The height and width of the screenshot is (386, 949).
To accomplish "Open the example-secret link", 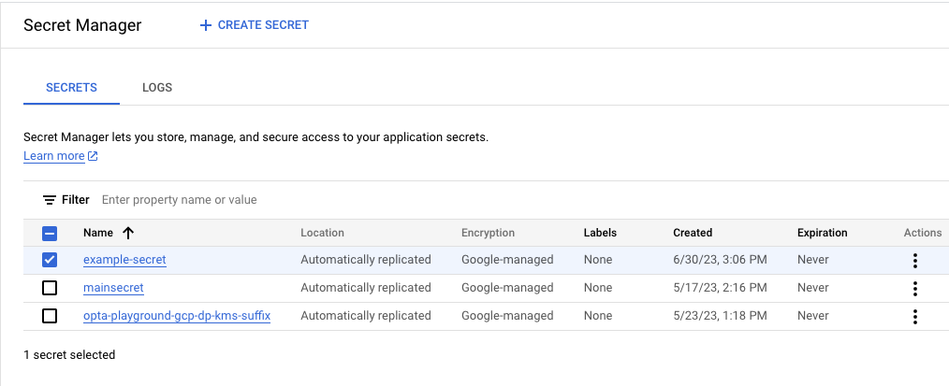I will [x=124, y=260].
